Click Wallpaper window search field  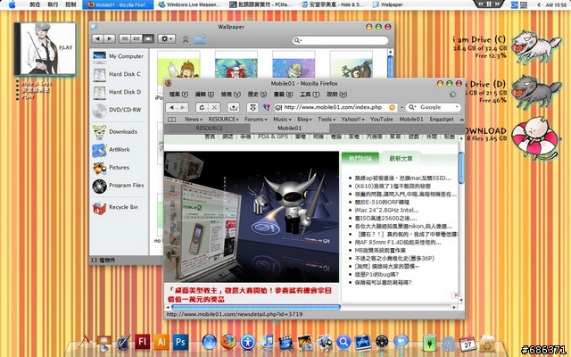[341, 40]
